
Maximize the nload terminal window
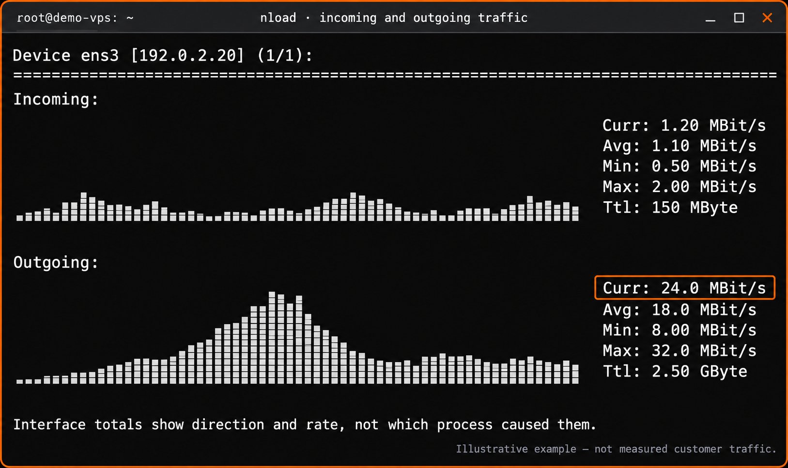(x=739, y=18)
